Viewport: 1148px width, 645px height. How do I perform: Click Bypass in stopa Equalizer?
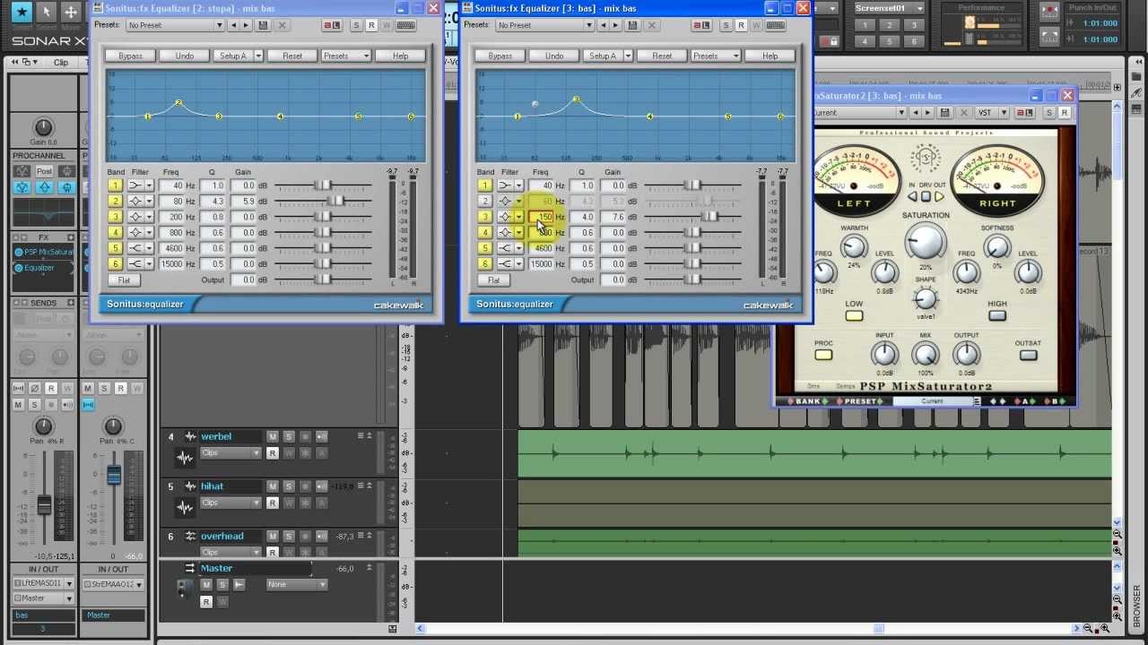[131, 56]
